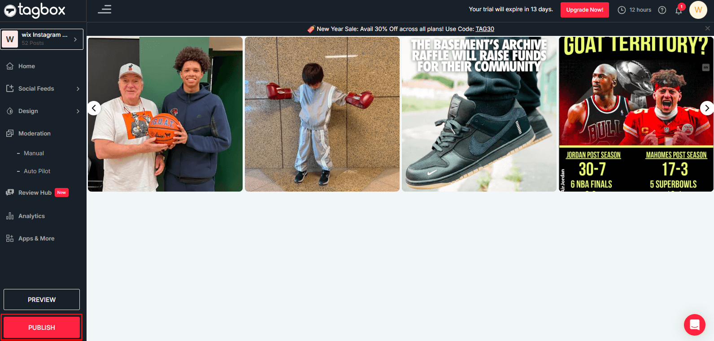Click the tagbox logo
The image size is (714, 341).
click(x=35, y=10)
